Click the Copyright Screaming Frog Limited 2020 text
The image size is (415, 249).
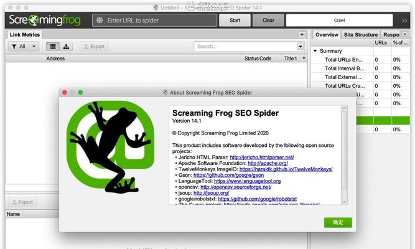[220, 133]
